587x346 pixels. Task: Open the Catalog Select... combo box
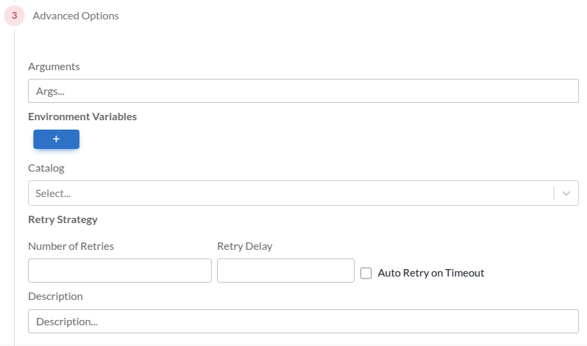[290, 193]
